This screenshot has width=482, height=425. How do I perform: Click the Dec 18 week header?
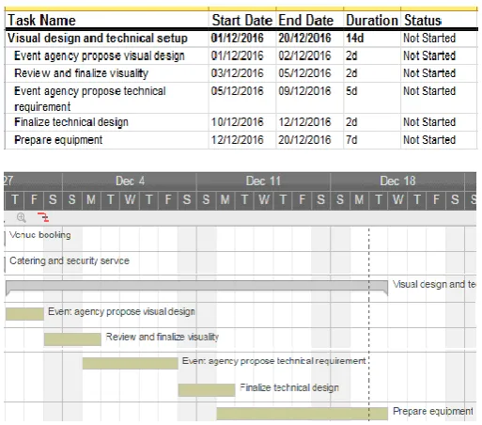pos(397,181)
